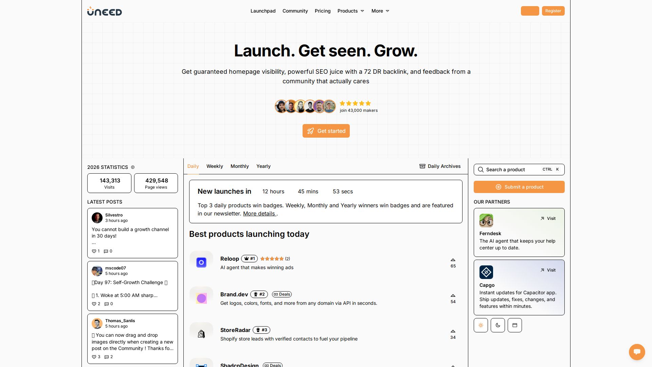Click the Submit a product button
Image resolution: width=652 pixels, height=367 pixels.
[x=519, y=187]
